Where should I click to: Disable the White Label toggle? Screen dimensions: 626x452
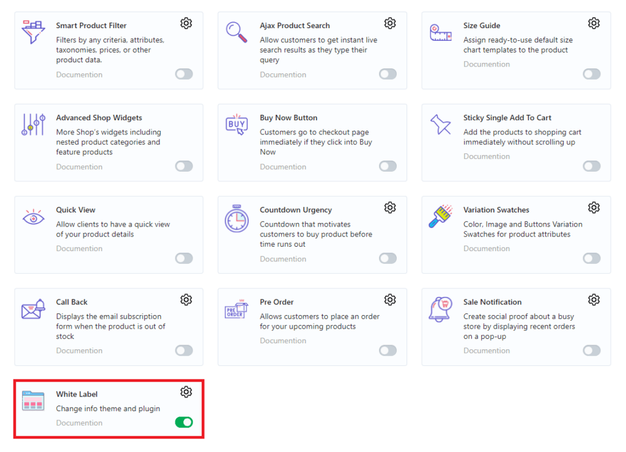(x=184, y=422)
